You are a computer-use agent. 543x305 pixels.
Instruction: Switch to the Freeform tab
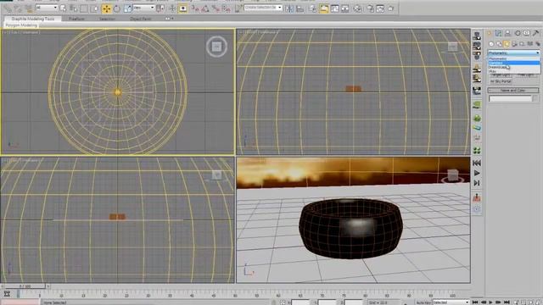pyautogui.click(x=77, y=19)
